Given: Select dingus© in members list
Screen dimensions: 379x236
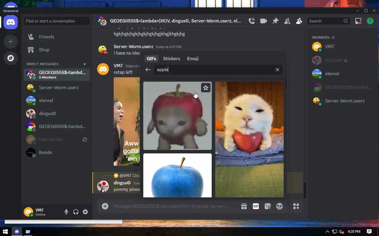Looking at the screenshot, I should point(343,60).
